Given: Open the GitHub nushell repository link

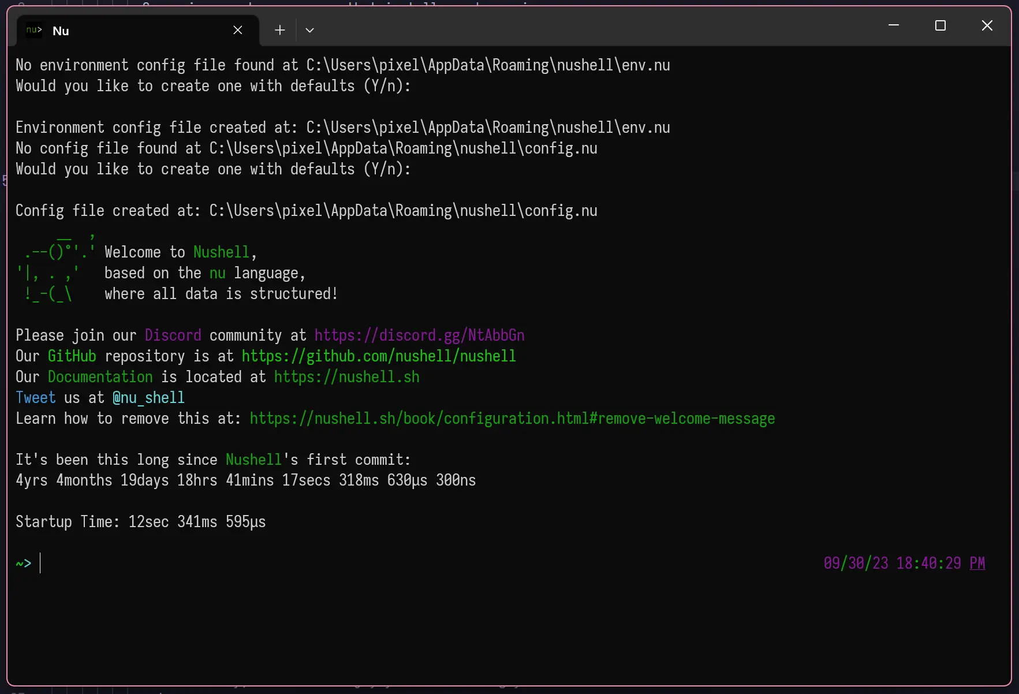Looking at the screenshot, I should 379,356.
